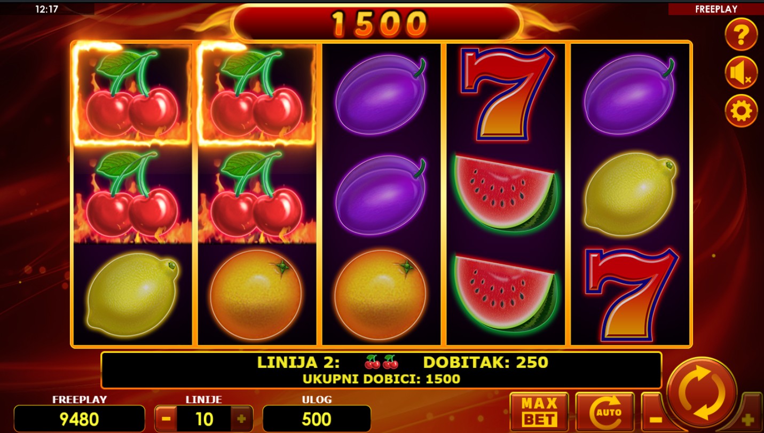
Task: Open the settings gear icon
Action: click(x=741, y=111)
